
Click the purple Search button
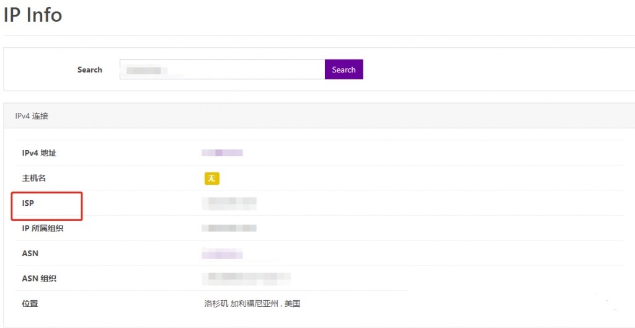344,69
